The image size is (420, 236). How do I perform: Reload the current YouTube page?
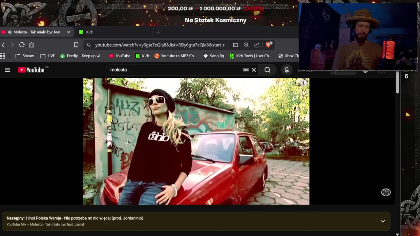22,45
